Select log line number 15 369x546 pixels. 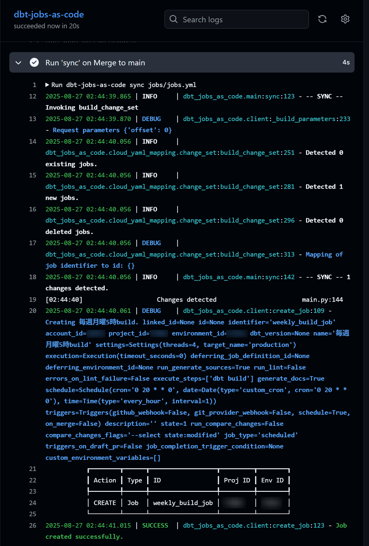[33, 175]
